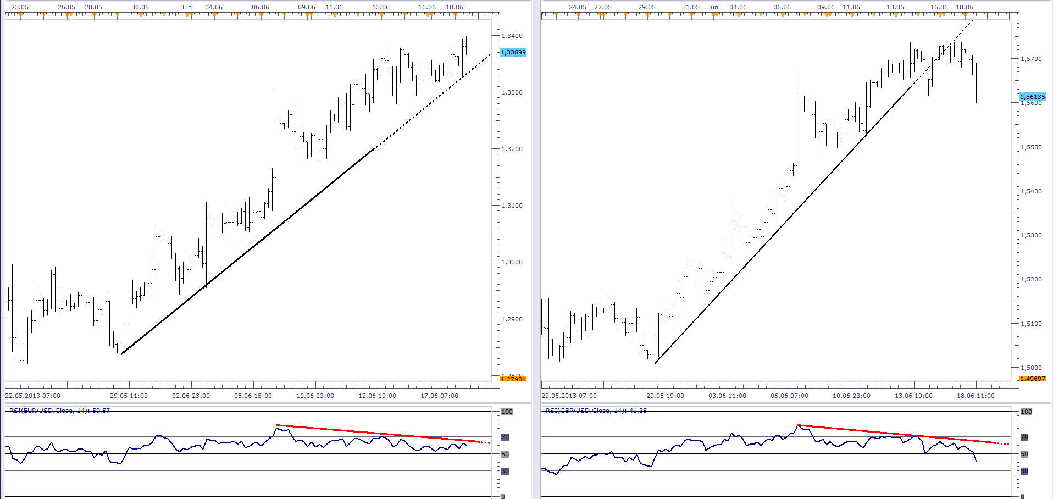This screenshot has width=1053, height=499.
Task: Click the orange 1,27901 price label
Action: 512,379
